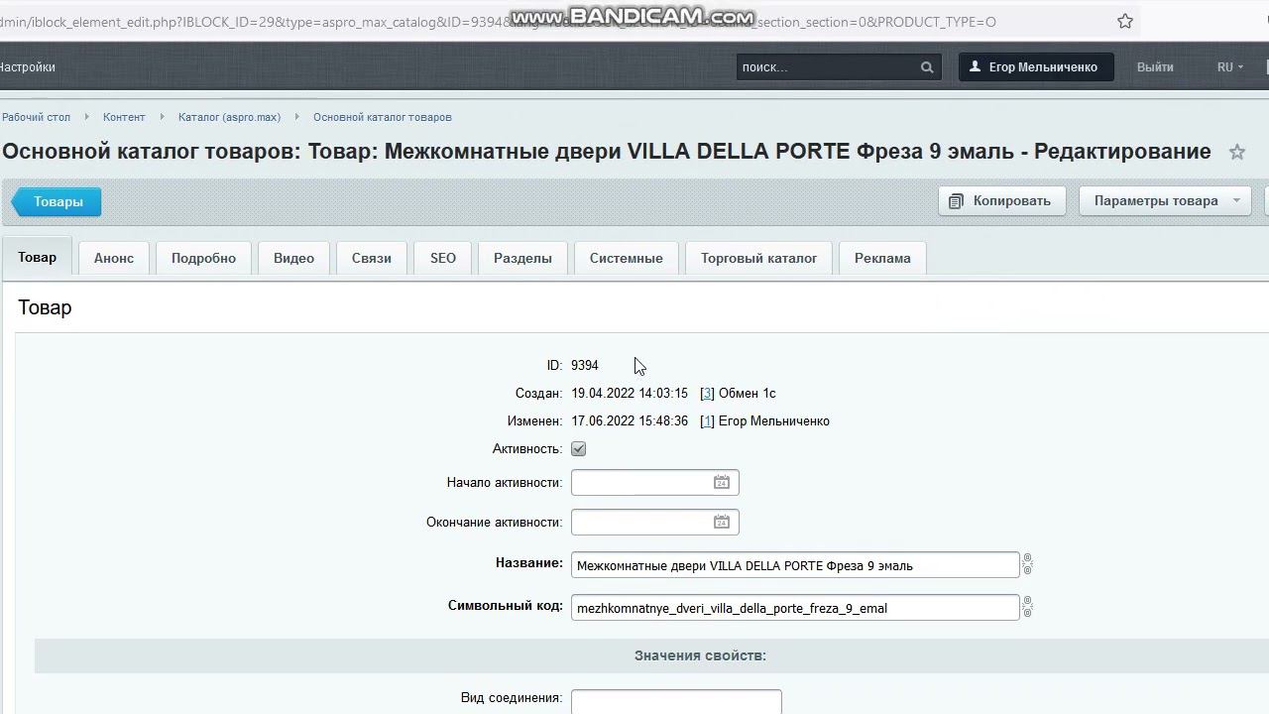Click the search magnifier icon
The height and width of the screenshot is (714, 1269).
coord(927,67)
